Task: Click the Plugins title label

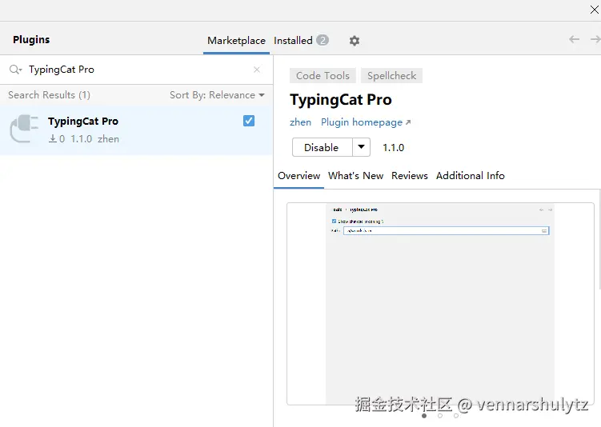Action: tap(31, 40)
